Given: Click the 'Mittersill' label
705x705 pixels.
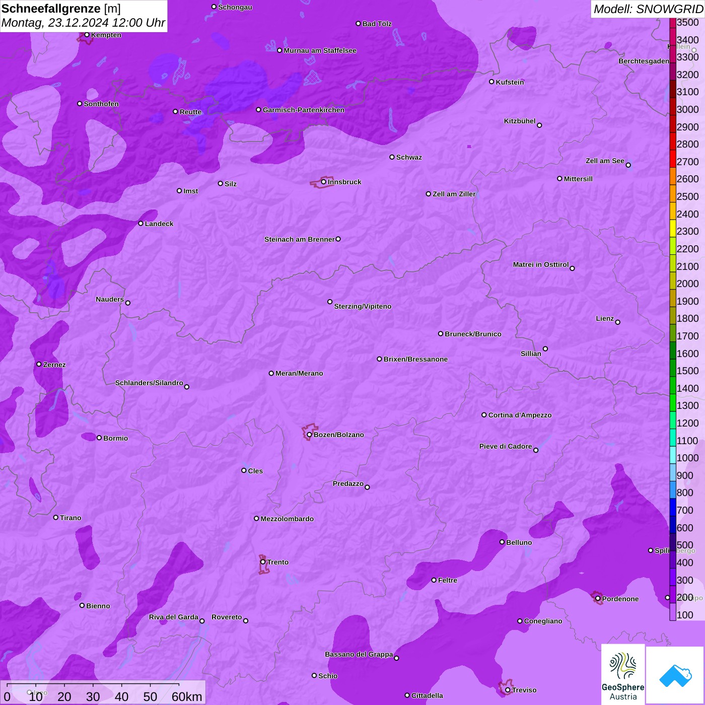Looking at the screenshot, I should pos(578,179).
